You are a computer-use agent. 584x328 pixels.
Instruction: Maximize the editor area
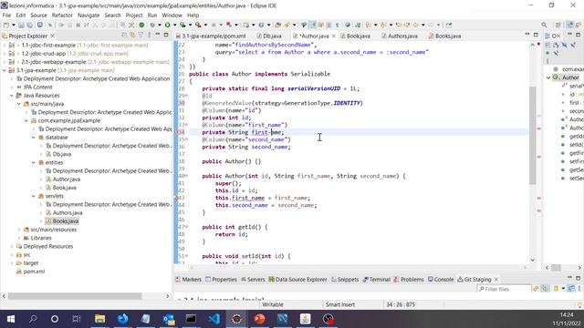pos(536,35)
